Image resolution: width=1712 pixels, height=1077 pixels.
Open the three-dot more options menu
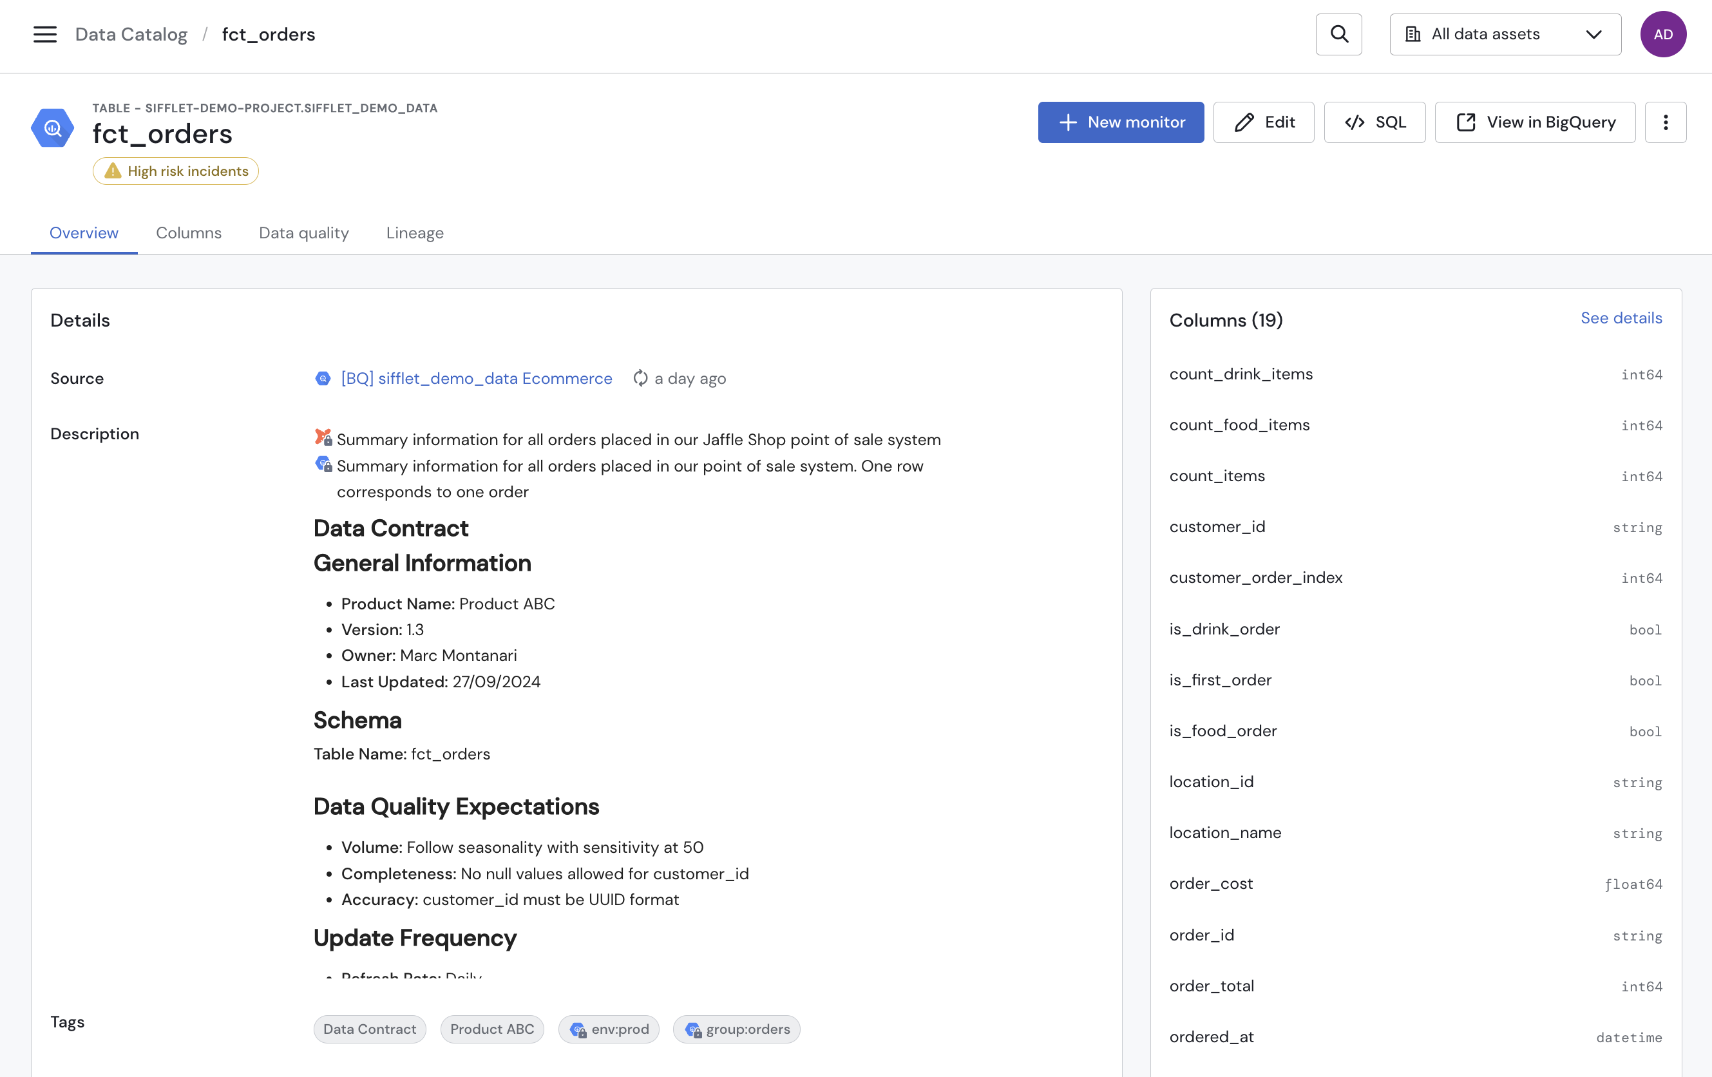pyautogui.click(x=1665, y=122)
